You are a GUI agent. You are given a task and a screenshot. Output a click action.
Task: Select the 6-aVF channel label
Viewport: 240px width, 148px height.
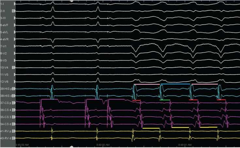tap(5, 25)
